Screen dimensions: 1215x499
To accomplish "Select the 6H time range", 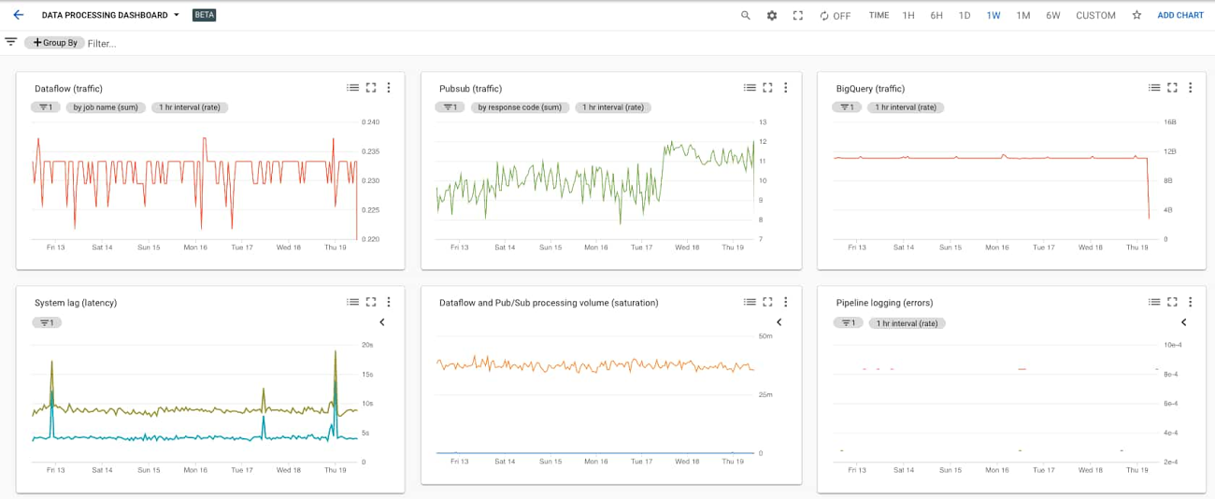I will tap(936, 15).
